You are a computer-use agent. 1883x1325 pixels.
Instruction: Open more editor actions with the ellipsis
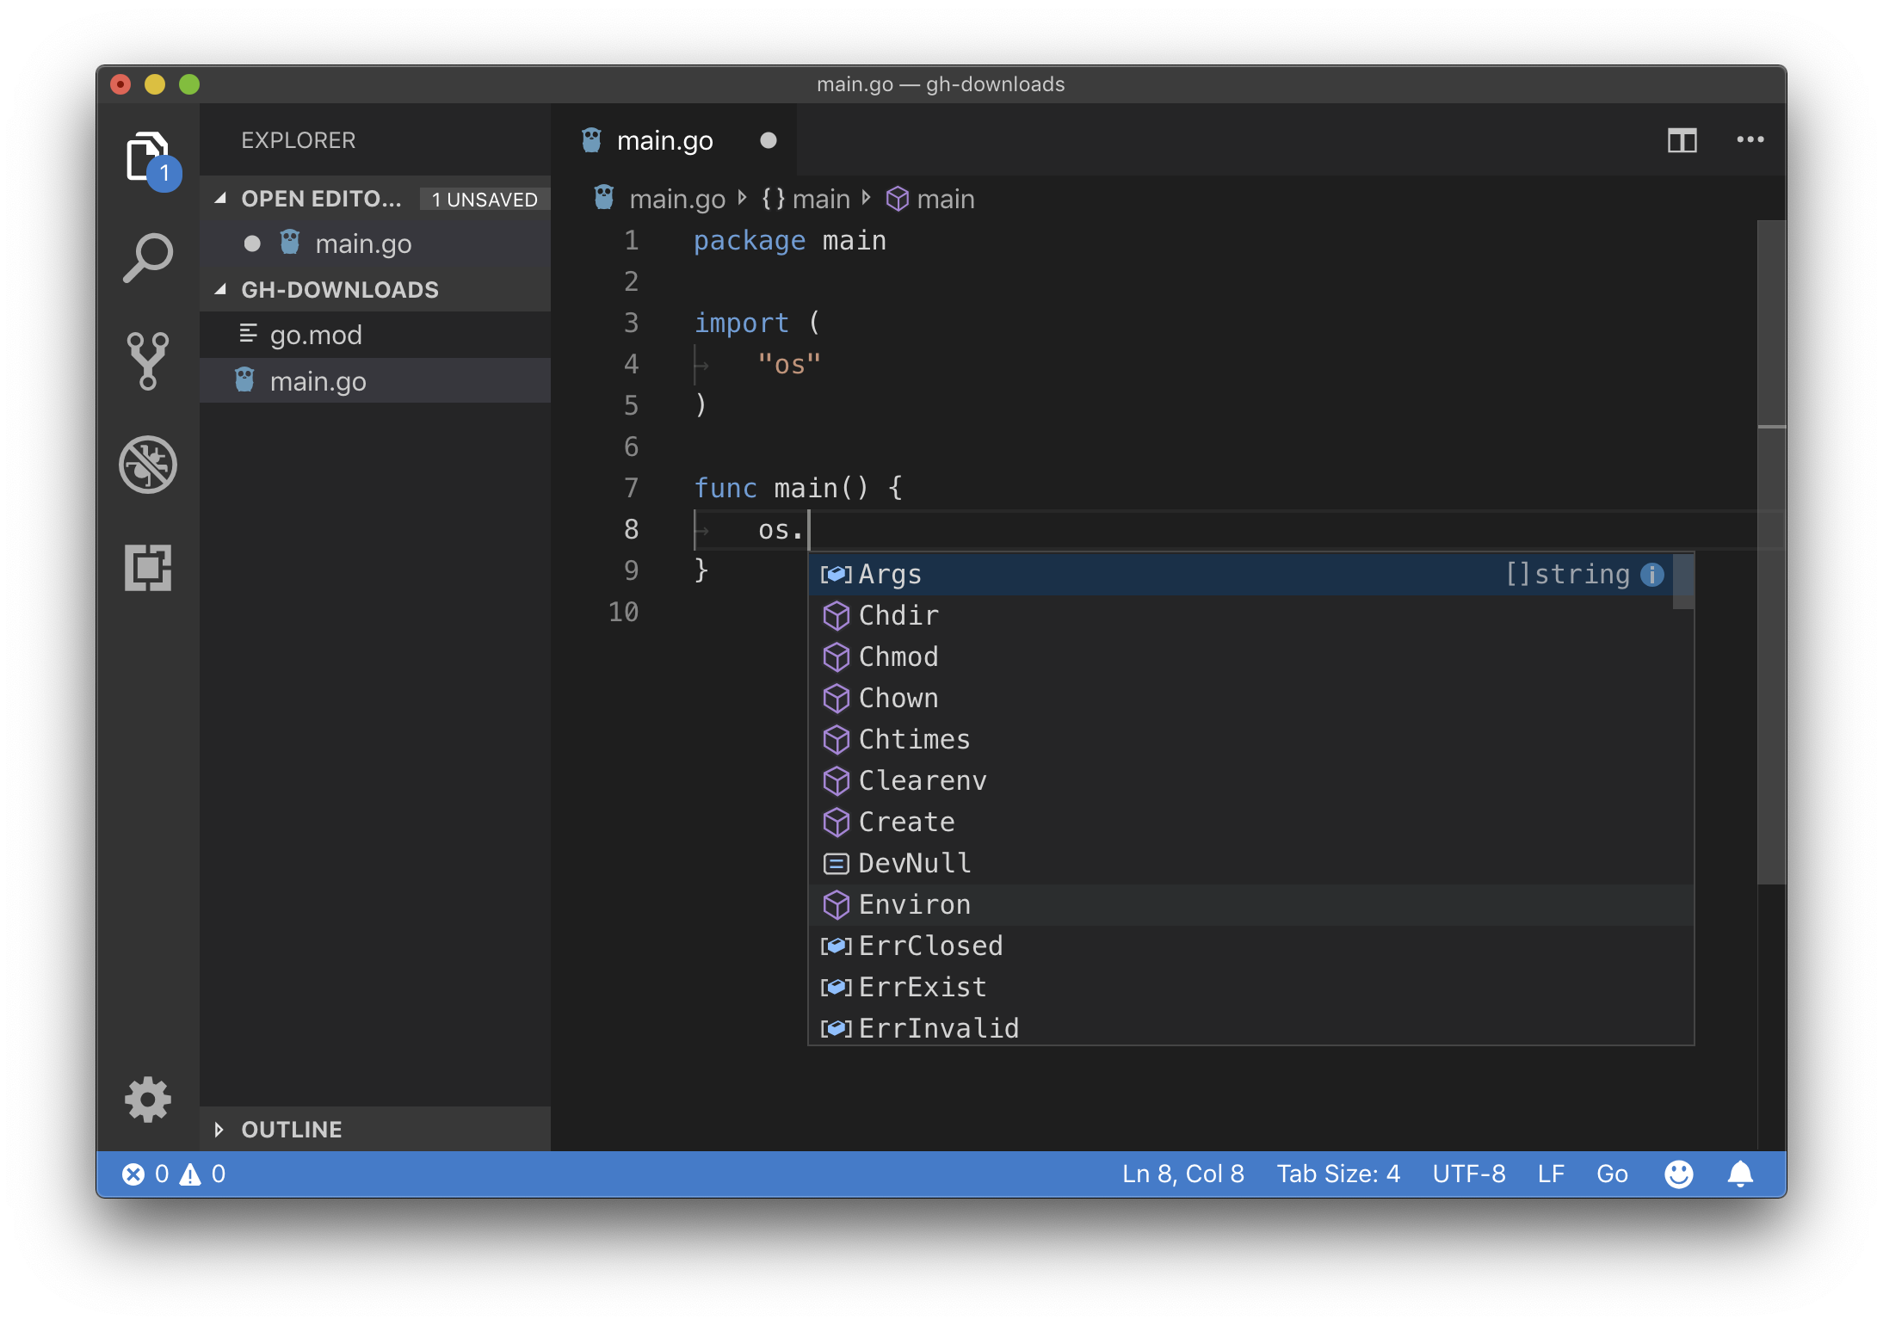click(1750, 139)
